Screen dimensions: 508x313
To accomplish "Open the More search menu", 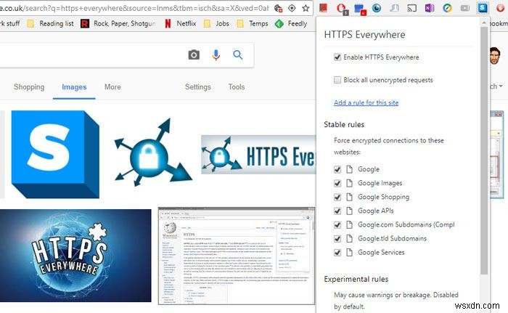I will pos(112,87).
